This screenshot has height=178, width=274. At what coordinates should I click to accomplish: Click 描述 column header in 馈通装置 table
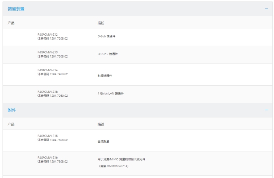(101, 23)
